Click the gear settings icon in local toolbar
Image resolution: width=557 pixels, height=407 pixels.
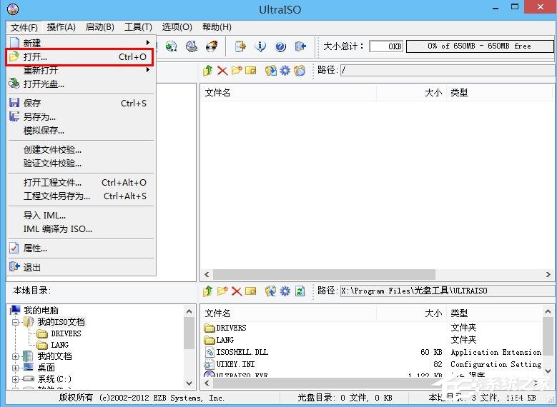click(285, 291)
